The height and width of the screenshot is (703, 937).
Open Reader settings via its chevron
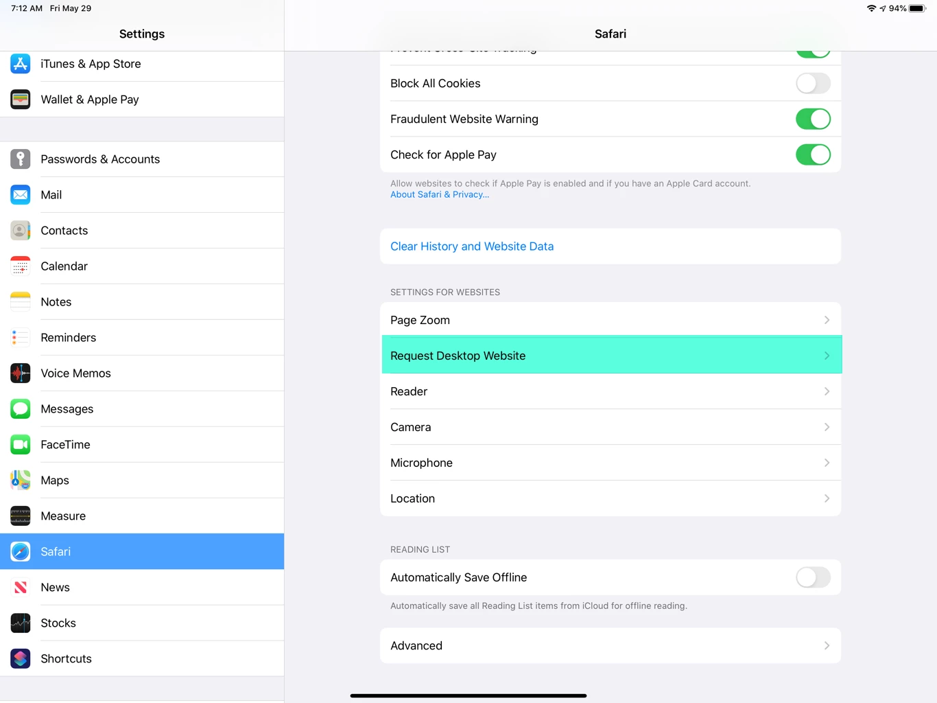click(827, 392)
